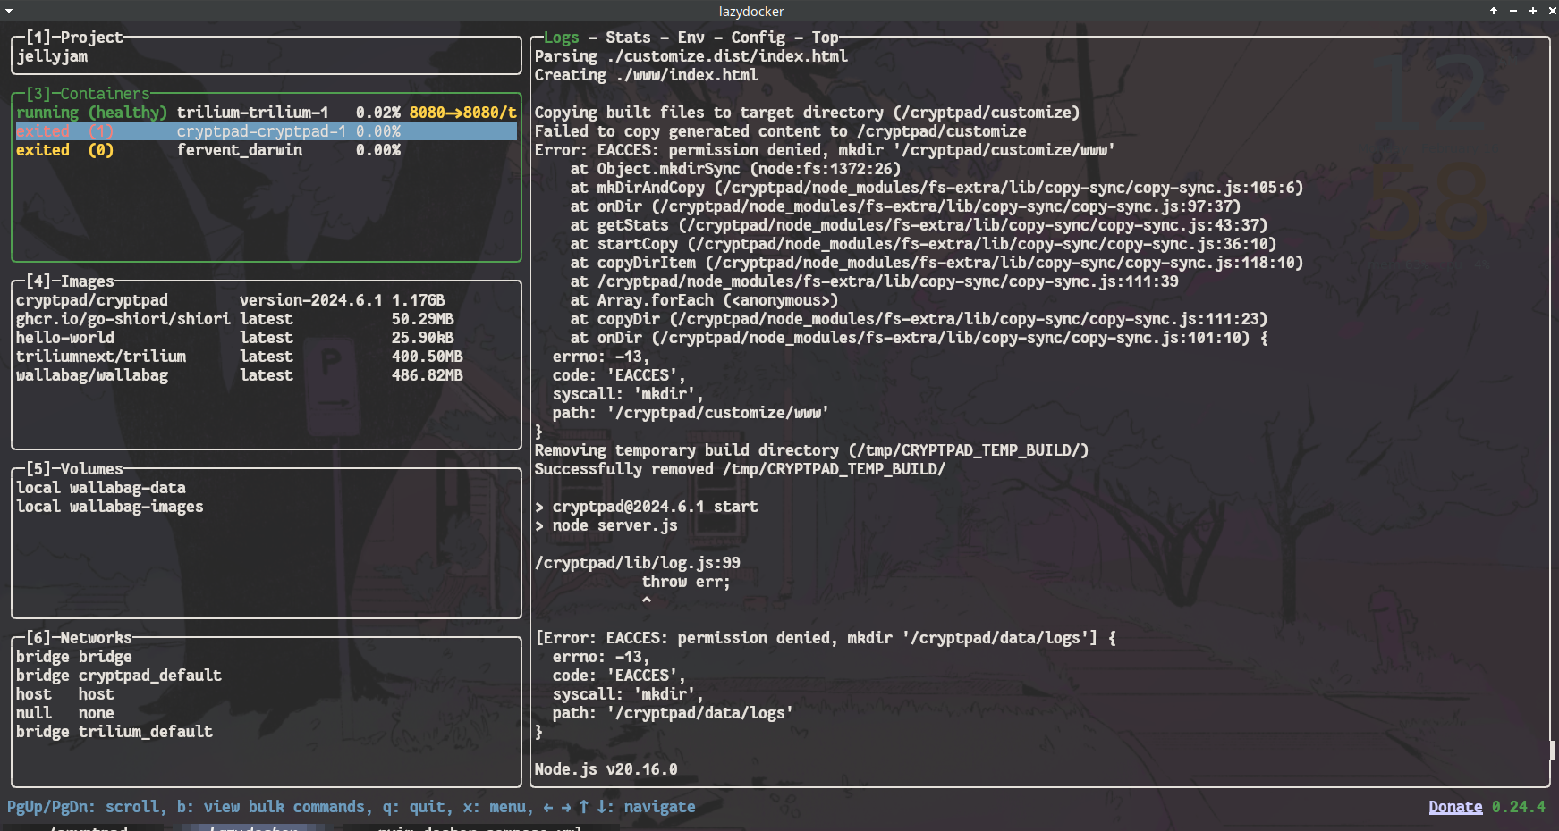
Task: Switch to the Top tab
Action: (x=825, y=38)
